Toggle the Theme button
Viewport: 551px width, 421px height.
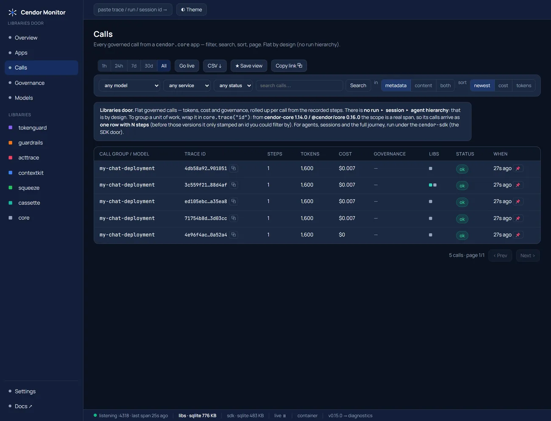pyautogui.click(x=191, y=9)
